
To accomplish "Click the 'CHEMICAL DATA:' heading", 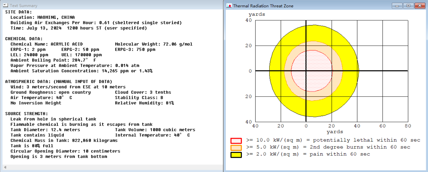I will (24, 39).
